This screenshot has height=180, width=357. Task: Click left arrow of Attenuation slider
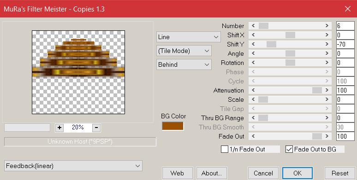point(253,90)
